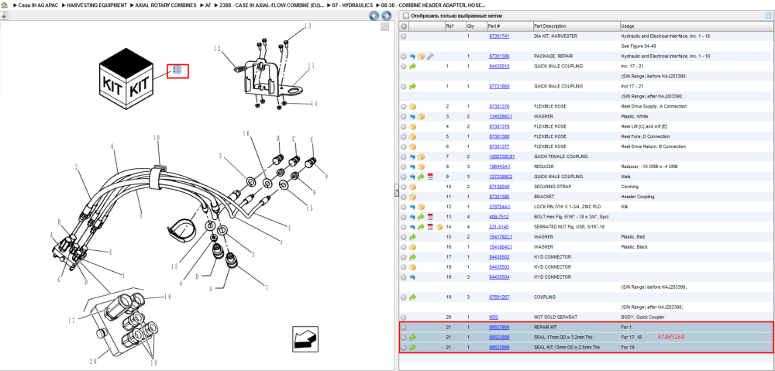
Task: Click the square button at diagram top-right
Action: [x=384, y=26]
